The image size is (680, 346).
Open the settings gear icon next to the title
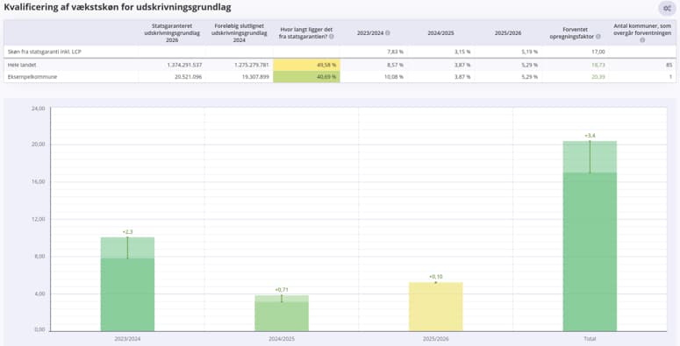pos(667,8)
